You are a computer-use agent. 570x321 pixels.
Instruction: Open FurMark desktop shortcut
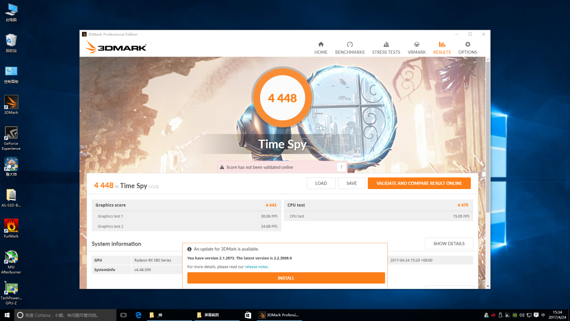pyautogui.click(x=11, y=229)
